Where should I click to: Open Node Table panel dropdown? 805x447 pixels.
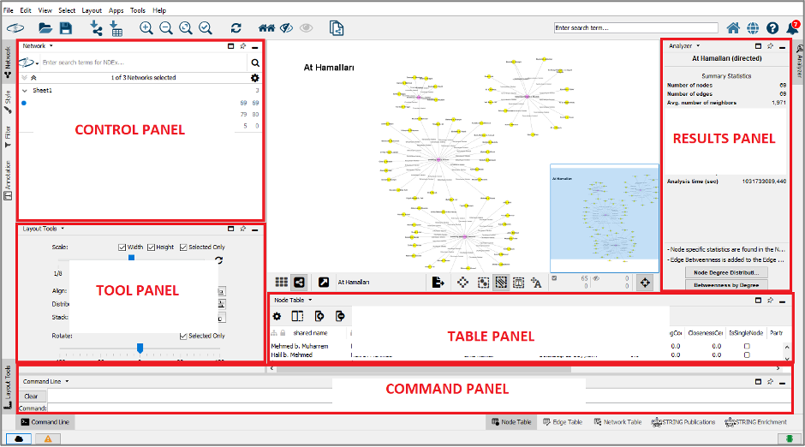310,300
